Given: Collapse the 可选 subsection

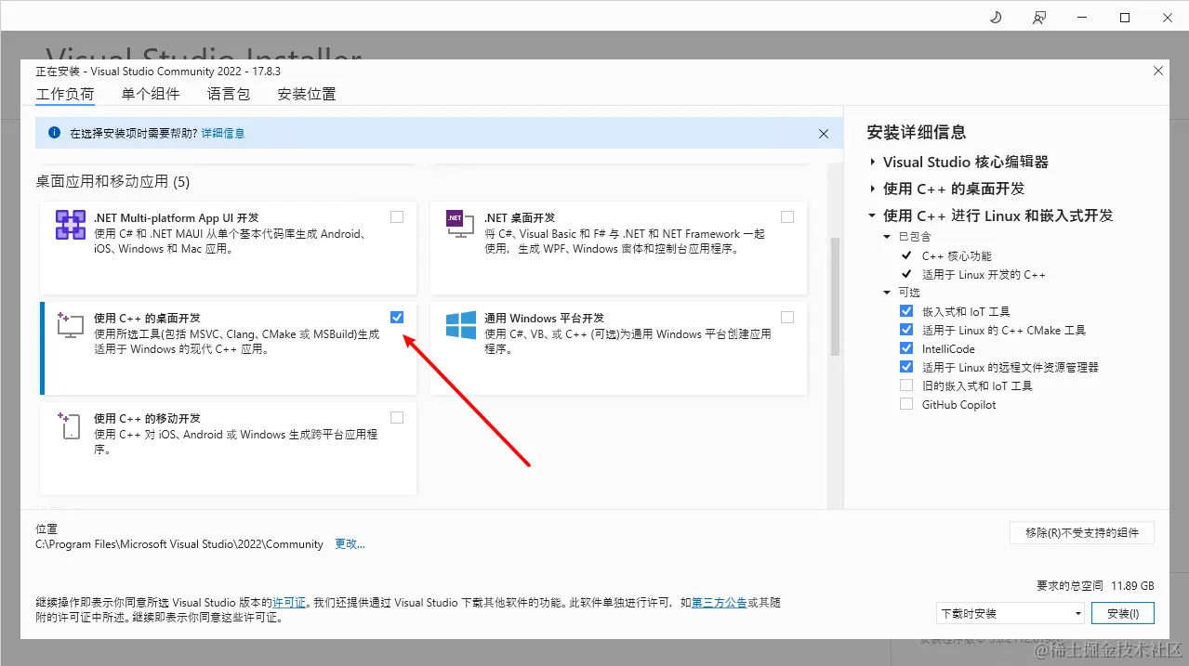Looking at the screenshot, I should 888,293.
